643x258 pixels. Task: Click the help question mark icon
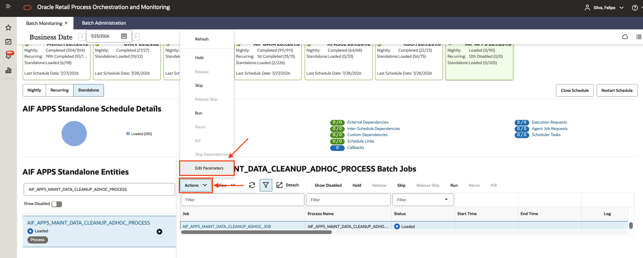click(x=635, y=8)
